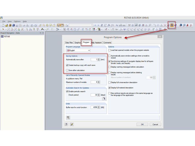195x146 pixels.
Task: Click the New Model icon in toolbar
Action: [3, 25]
